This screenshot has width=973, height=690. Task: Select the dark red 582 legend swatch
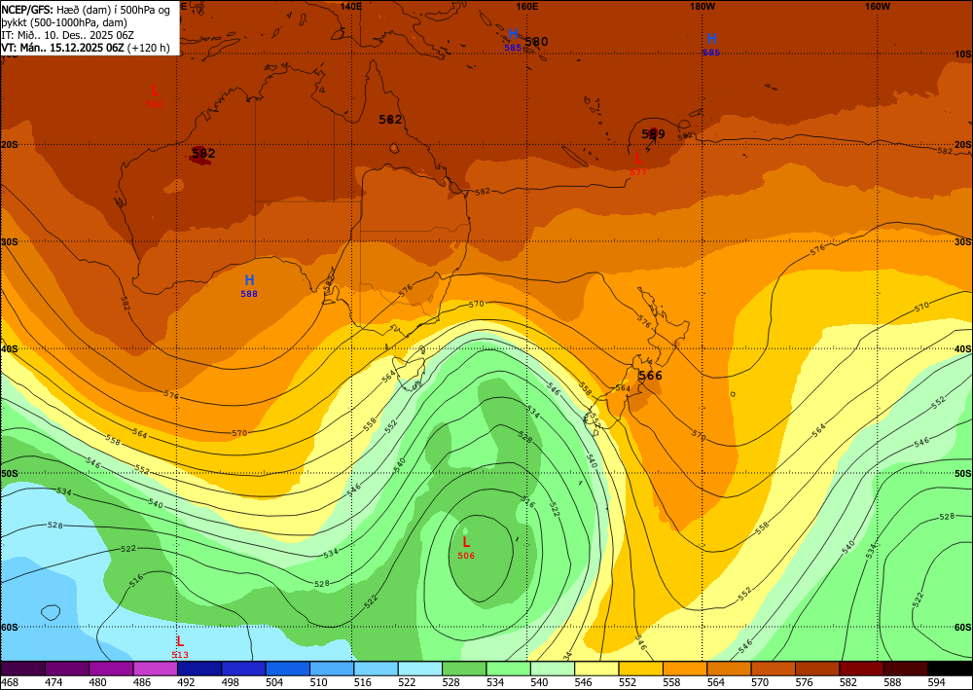[x=861, y=669]
